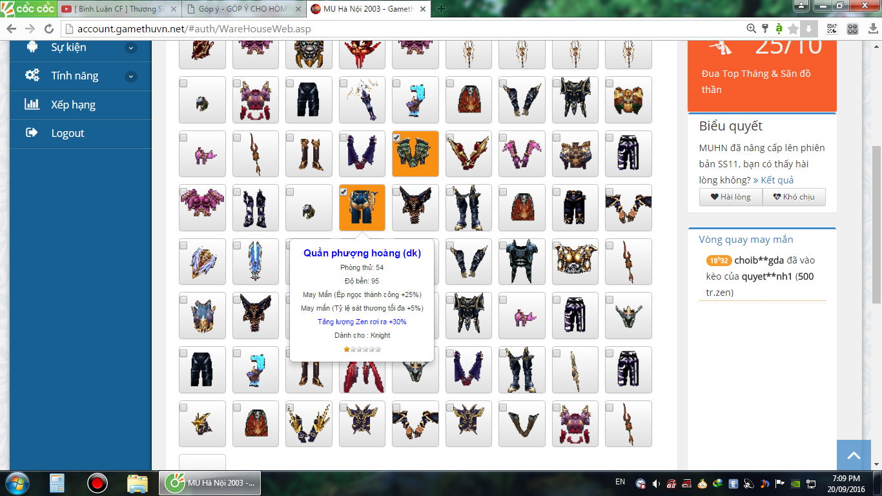Select the red and gold winged gloves
Image resolution: width=882 pixels, height=496 pixels.
468,154
